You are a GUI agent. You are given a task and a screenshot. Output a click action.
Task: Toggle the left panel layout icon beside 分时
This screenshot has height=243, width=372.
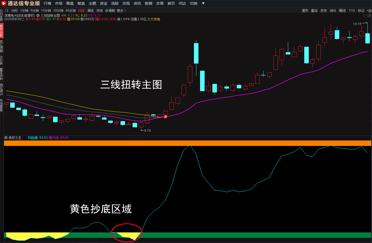pos(7,11)
